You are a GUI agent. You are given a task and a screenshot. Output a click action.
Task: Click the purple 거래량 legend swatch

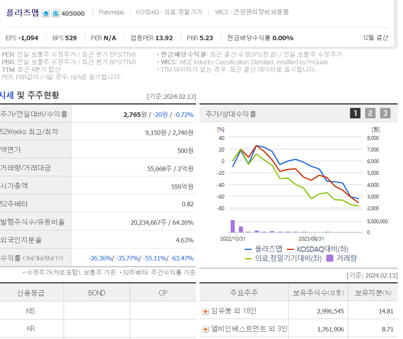click(330, 258)
